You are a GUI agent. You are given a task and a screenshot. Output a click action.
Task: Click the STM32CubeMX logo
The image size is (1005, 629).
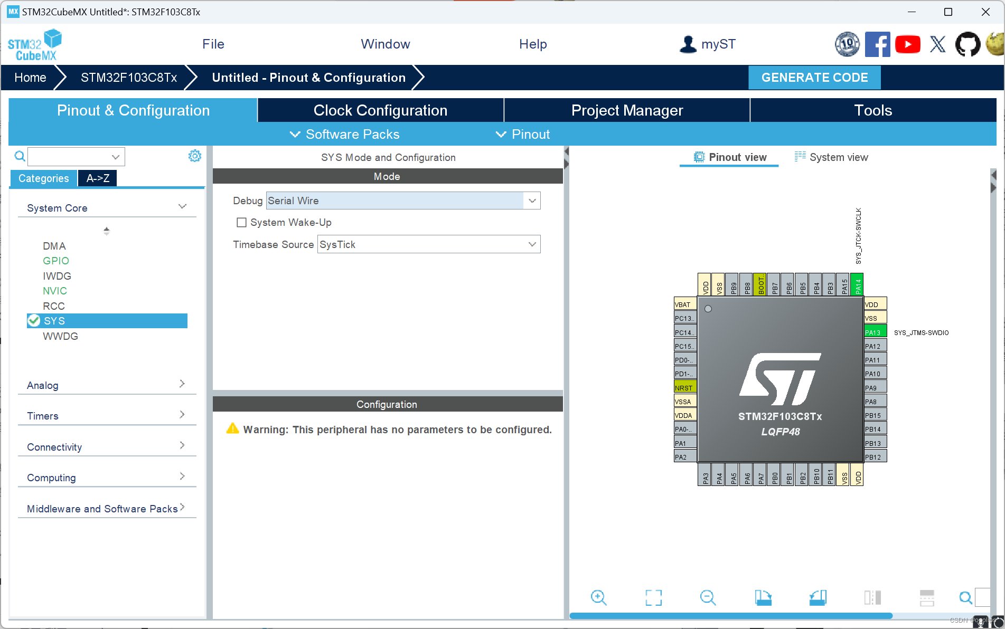click(x=35, y=45)
